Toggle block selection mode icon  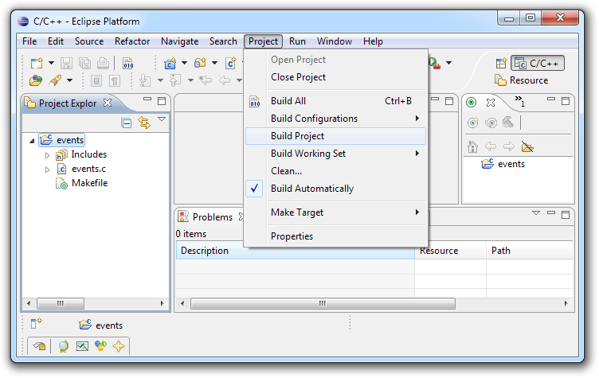pos(96,80)
